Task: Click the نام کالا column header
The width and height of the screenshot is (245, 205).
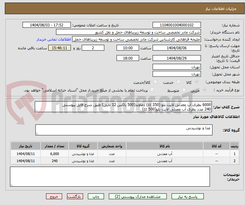Action: pos(165,146)
